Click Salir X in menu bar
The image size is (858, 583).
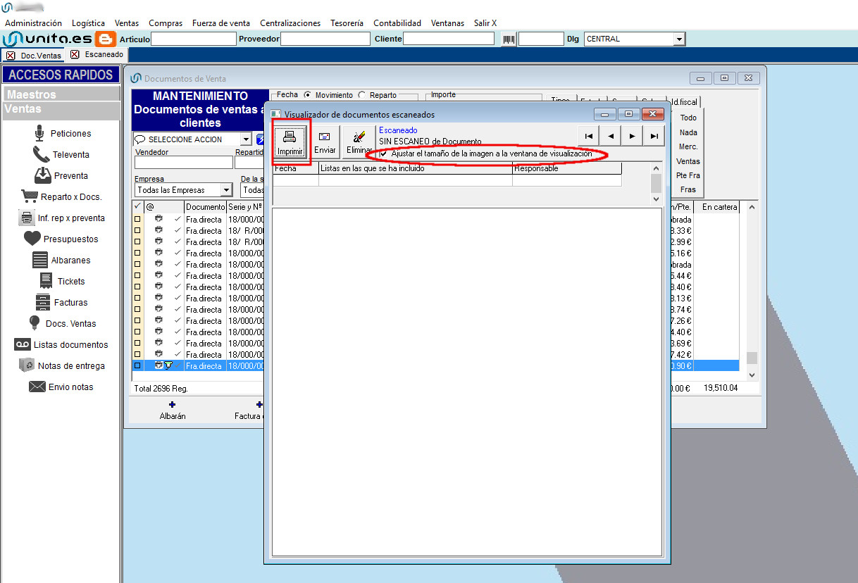pyautogui.click(x=485, y=23)
